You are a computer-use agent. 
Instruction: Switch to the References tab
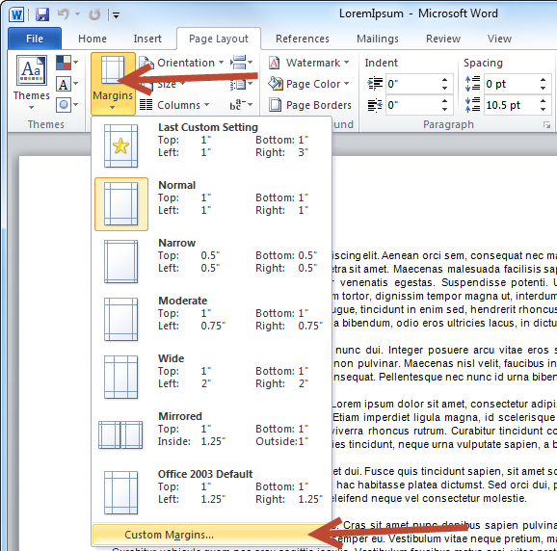(303, 39)
